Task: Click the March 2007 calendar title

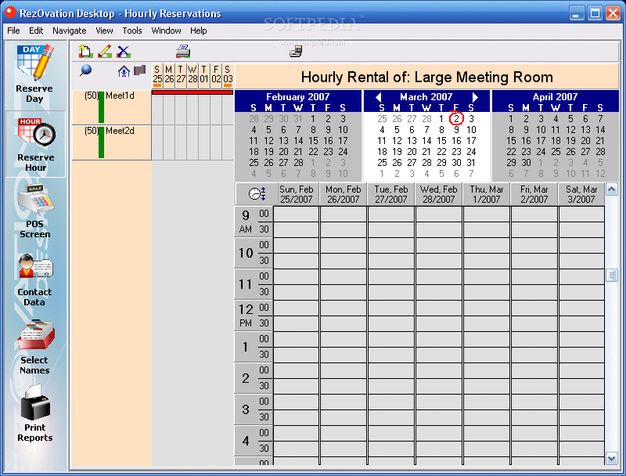Action: pyautogui.click(x=426, y=96)
